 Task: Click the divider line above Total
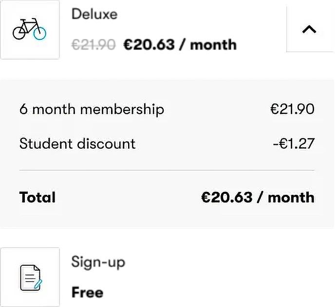click(167, 170)
